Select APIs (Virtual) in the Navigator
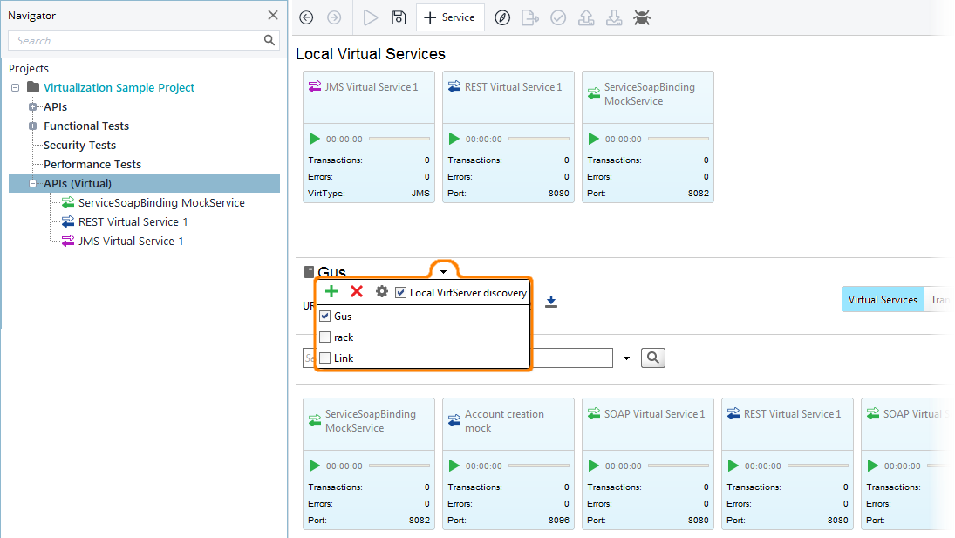Viewport: 955px width, 538px height. [x=87, y=183]
